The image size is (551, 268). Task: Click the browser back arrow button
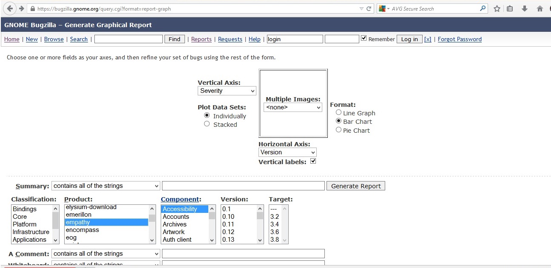[10, 8]
